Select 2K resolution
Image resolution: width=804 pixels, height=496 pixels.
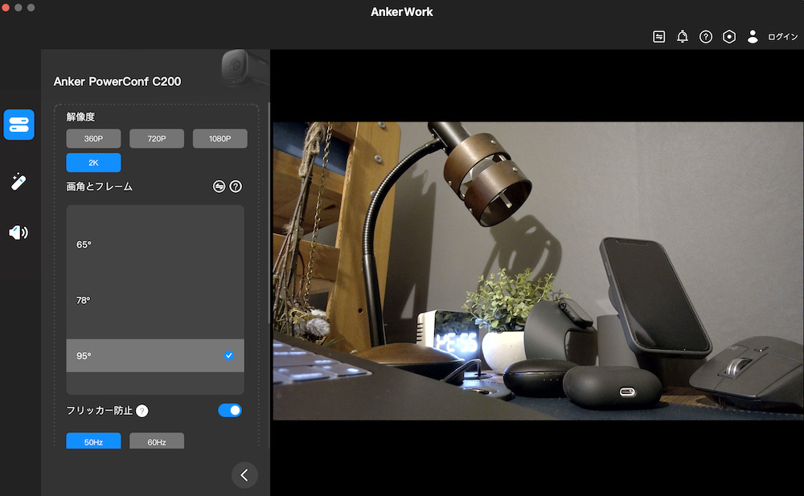[x=93, y=162]
